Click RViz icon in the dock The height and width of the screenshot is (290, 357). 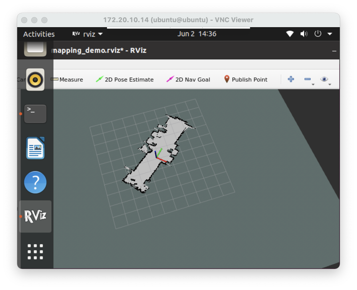(x=35, y=216)
